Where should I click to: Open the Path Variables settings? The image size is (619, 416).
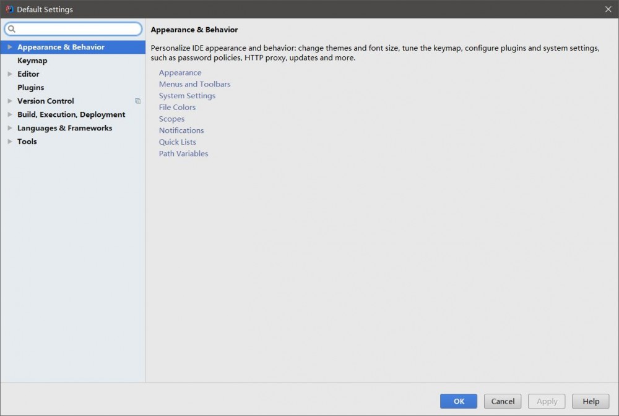point(183,153)
